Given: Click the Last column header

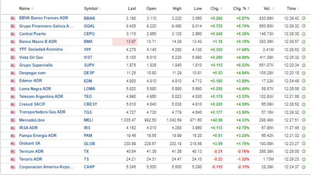Looking at the screenshot, I should (x=132, y=9).
